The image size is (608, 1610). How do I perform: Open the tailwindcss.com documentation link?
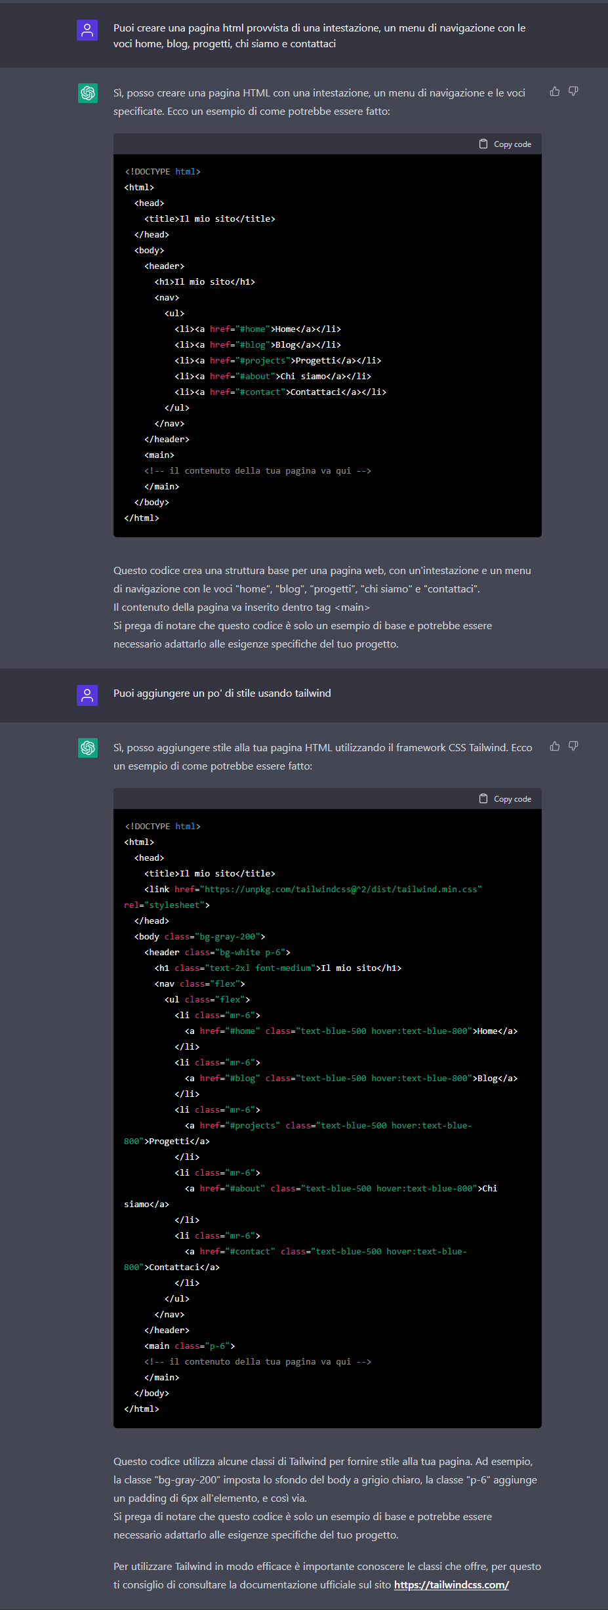coord(451,1584)
